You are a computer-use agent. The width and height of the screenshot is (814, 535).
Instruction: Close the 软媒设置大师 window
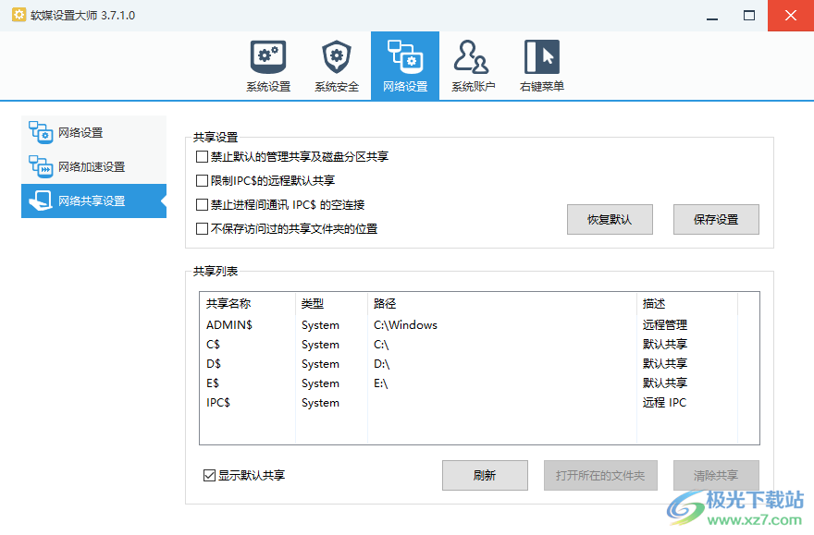point(791,16)
